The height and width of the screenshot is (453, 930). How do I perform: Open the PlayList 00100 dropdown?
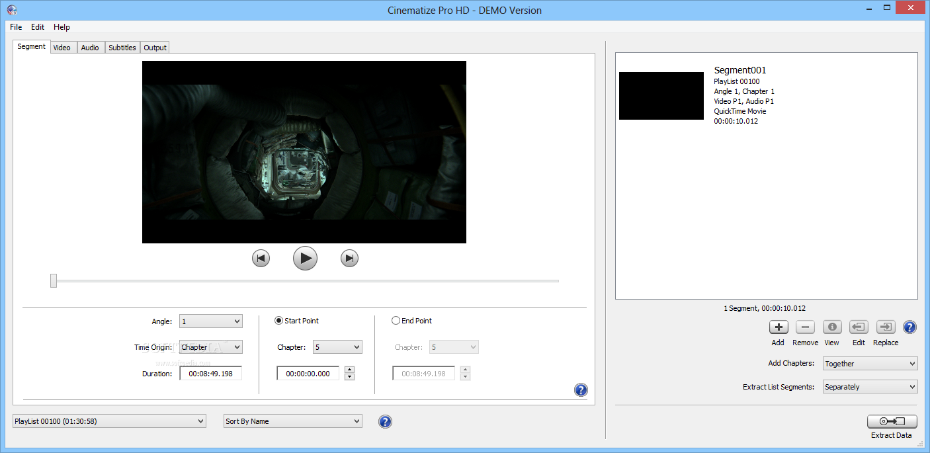click(x=109, y=421)
